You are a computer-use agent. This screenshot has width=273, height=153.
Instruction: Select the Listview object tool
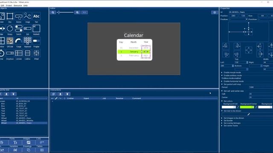(19, 53)
